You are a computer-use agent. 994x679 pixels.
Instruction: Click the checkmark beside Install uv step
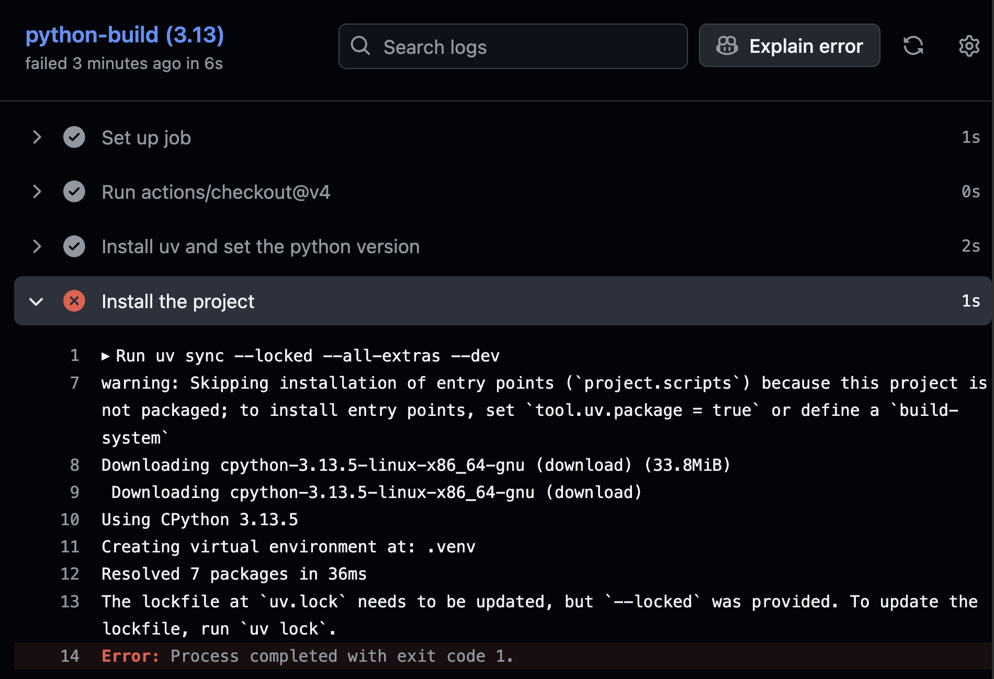pos(74,246)
